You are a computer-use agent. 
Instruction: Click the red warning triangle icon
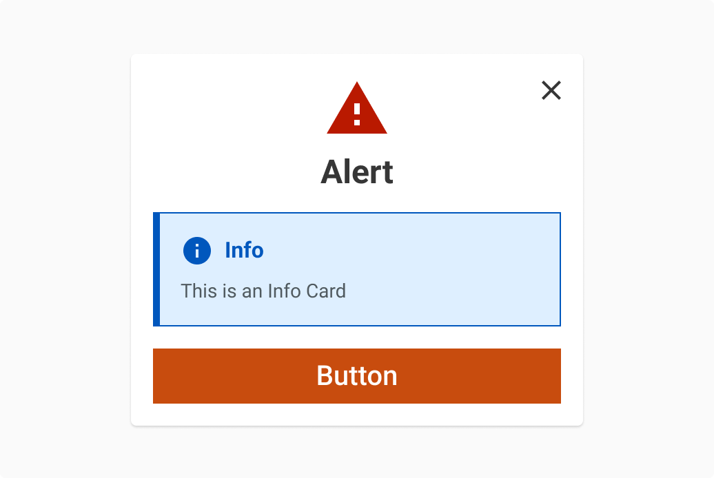tap(357, 108)
